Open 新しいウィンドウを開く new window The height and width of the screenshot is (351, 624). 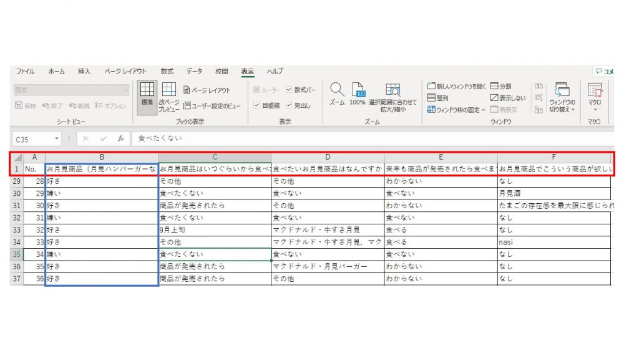[x=456, y=86]
